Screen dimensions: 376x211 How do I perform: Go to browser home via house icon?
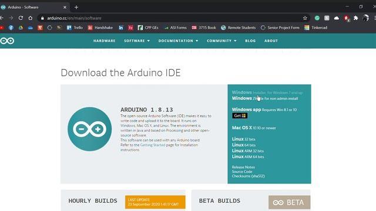30,18
